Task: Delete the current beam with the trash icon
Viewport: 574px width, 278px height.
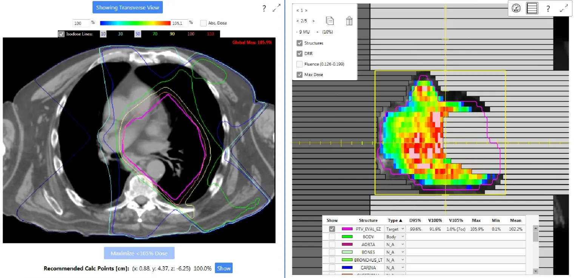Action: pos(349,21)
